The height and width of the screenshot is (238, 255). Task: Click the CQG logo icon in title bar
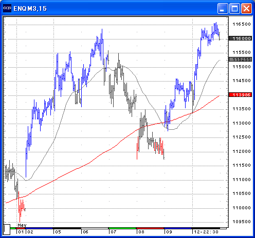(x=7, y=8)
